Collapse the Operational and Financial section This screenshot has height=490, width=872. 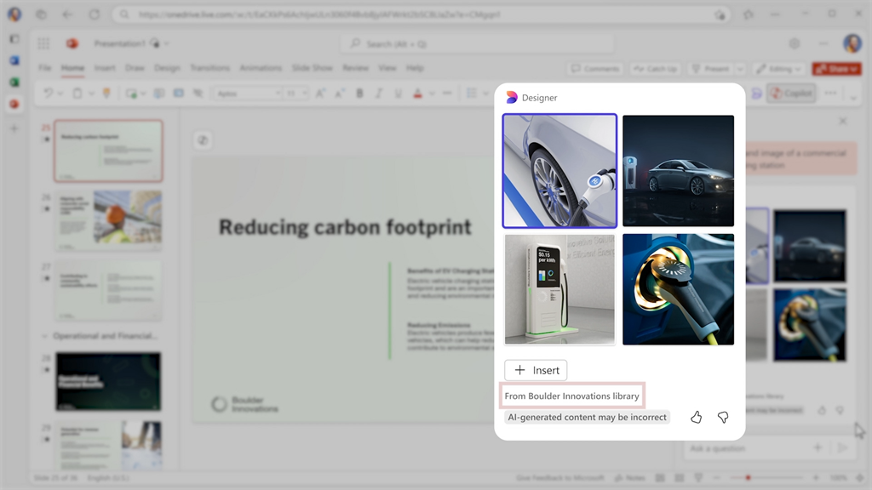[x=45, y=336]
